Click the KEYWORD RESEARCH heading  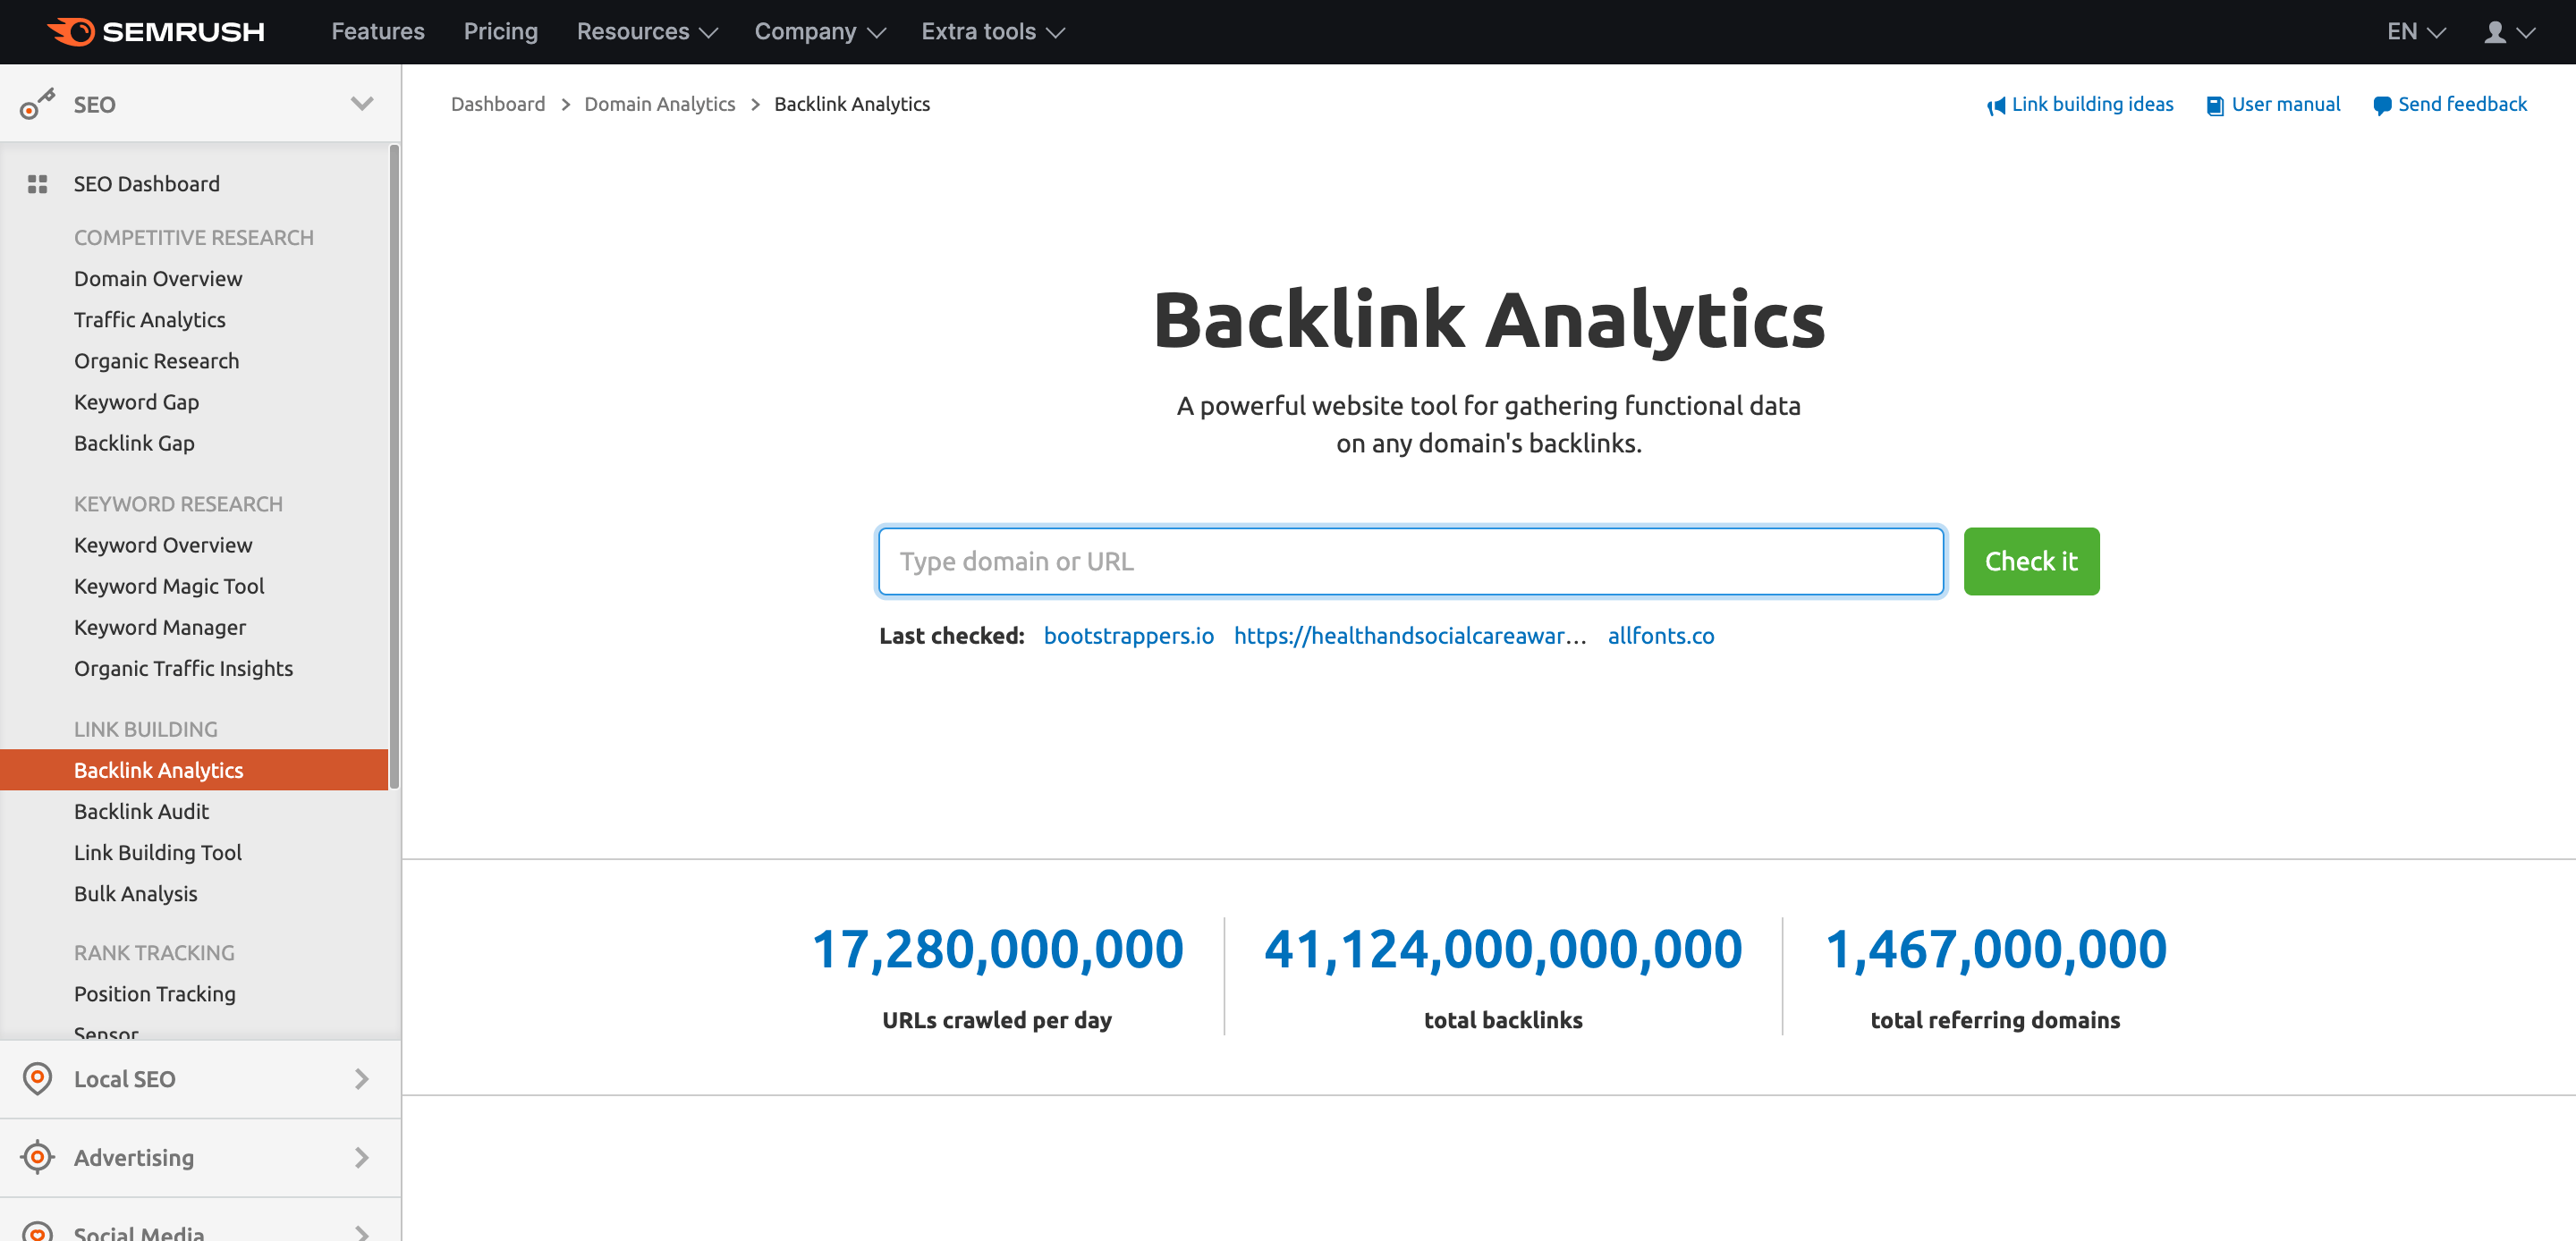point(178,504)
